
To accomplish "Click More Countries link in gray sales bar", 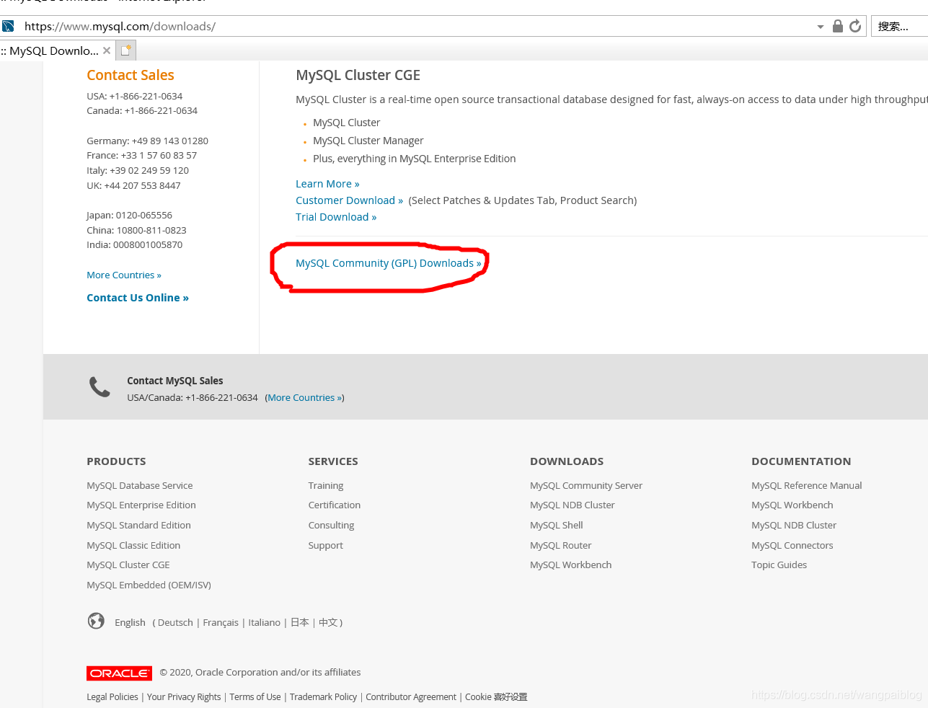I will [305, 398].
